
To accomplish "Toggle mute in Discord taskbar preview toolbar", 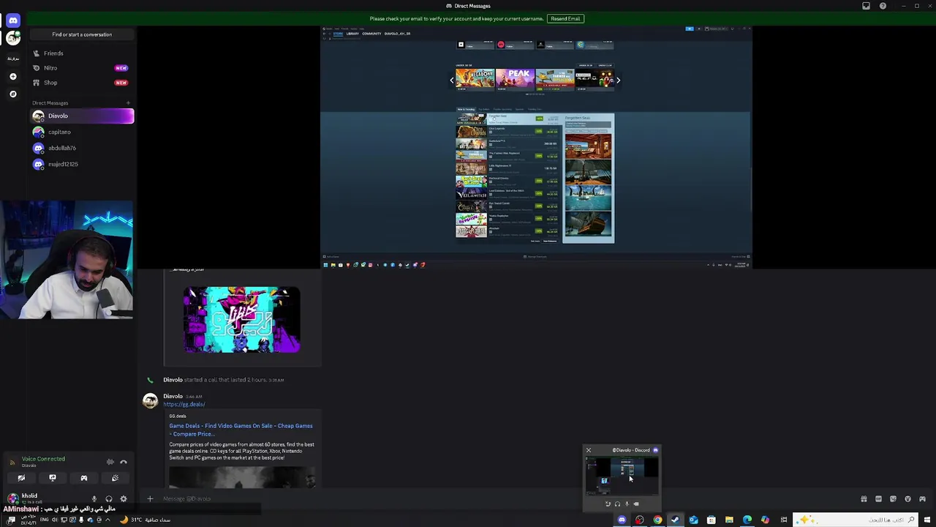I will tap(627, 504).
